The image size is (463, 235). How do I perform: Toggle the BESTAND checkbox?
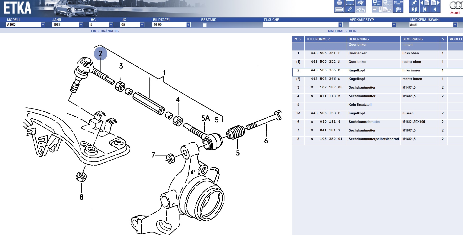(x=204, y=25)
